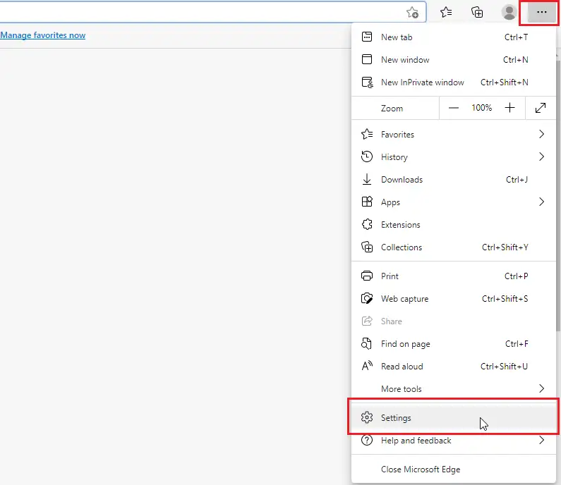Expand the History submenu chevron
This screenshot has width=561, height=485.
tap(541, 156)
